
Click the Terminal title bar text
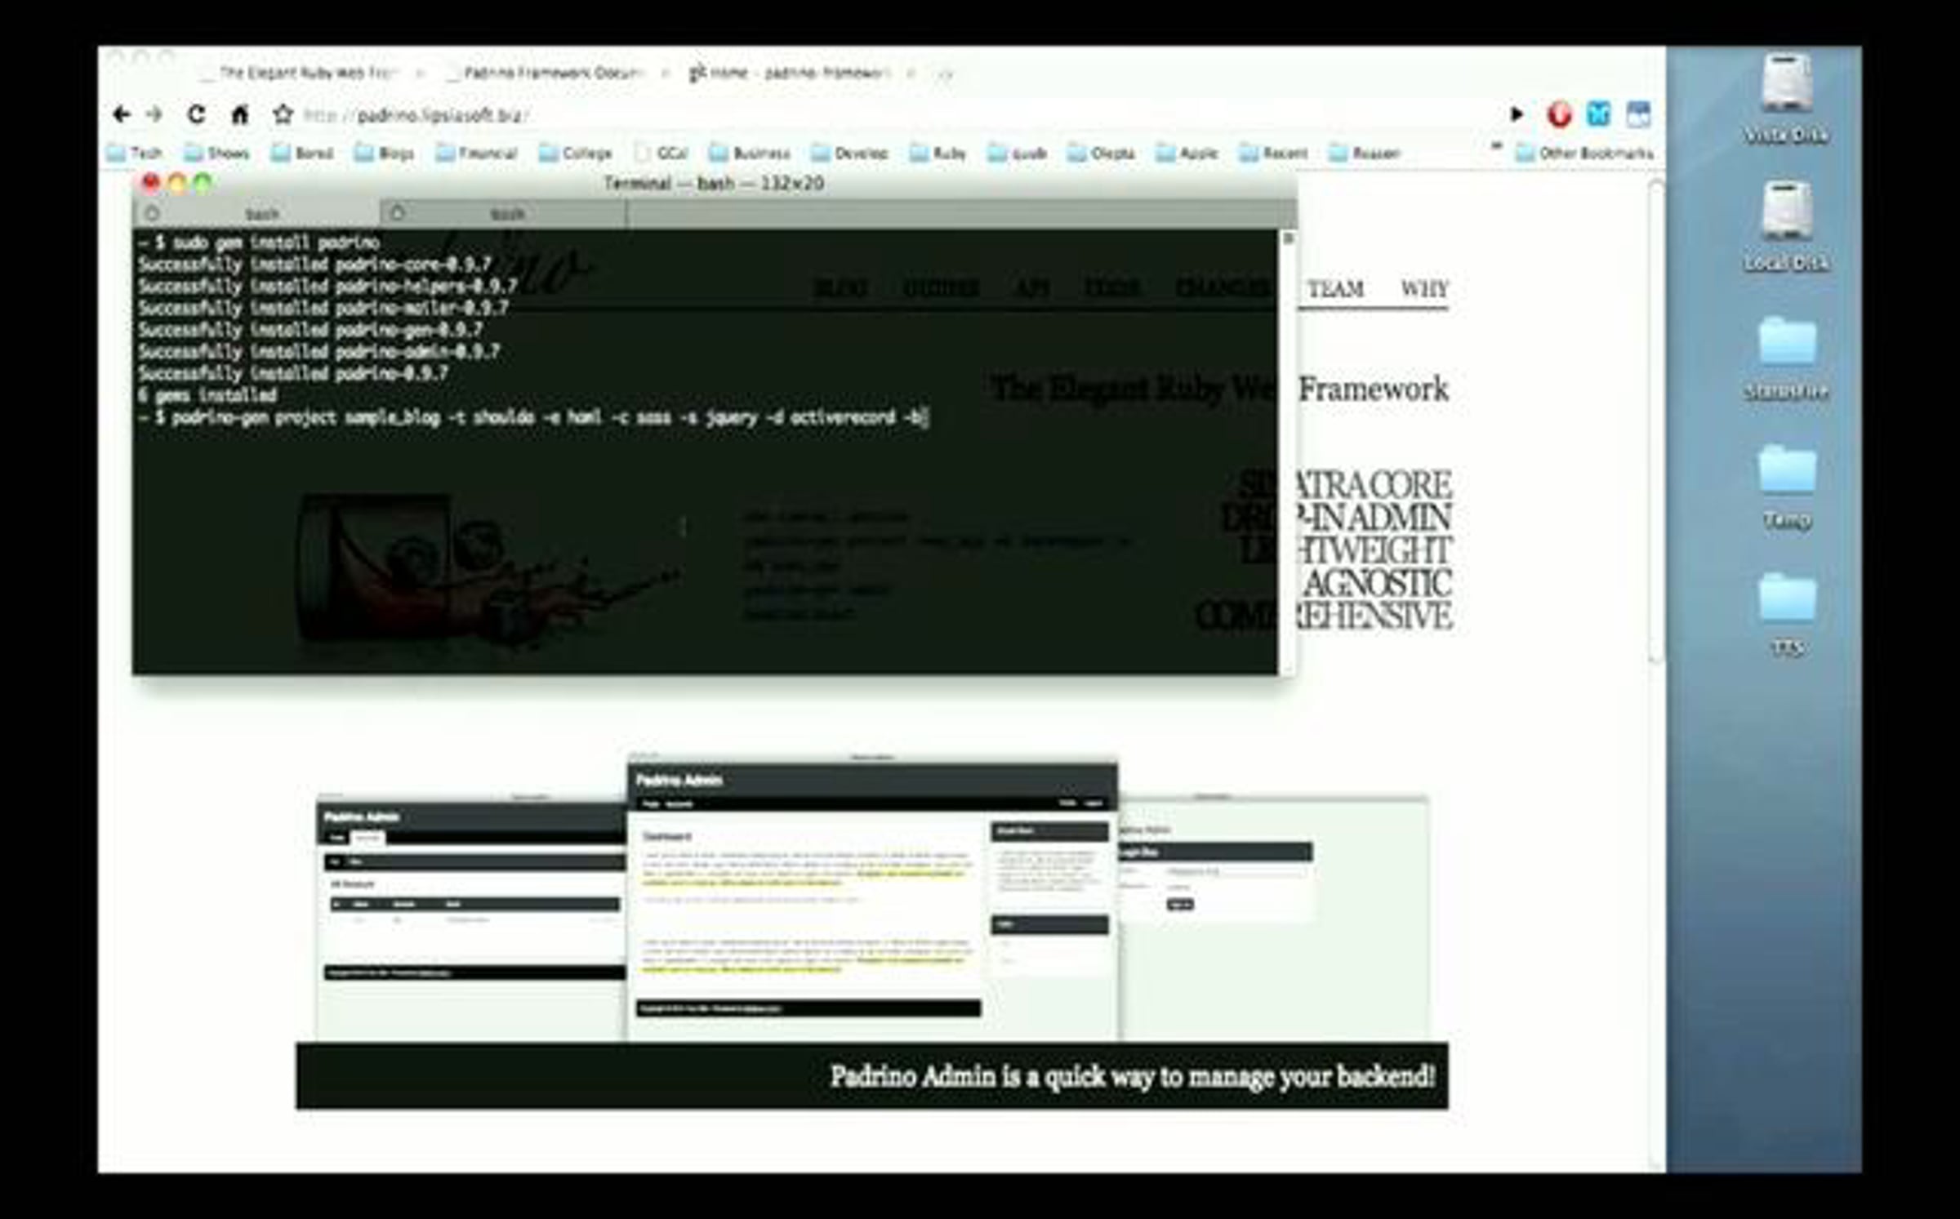tap(714, 183)
